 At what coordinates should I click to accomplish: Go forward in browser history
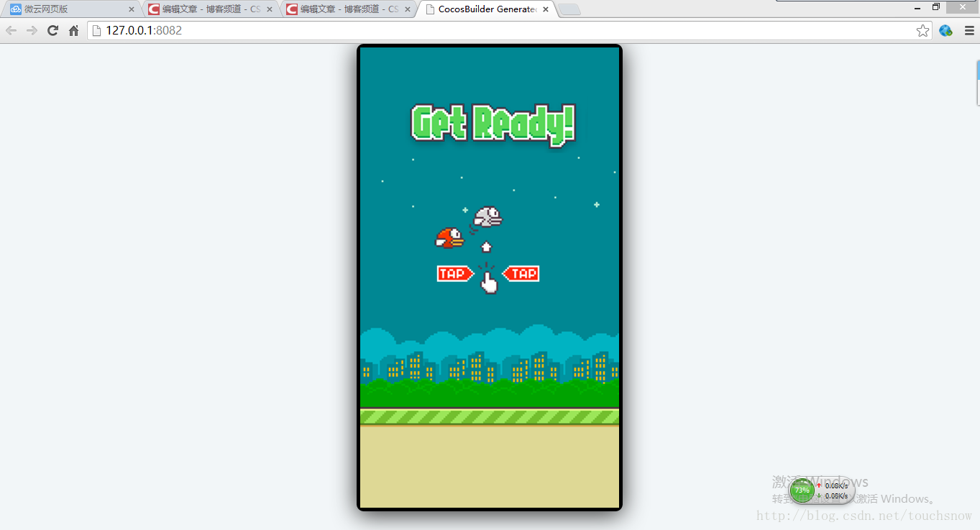click(32, 30)
